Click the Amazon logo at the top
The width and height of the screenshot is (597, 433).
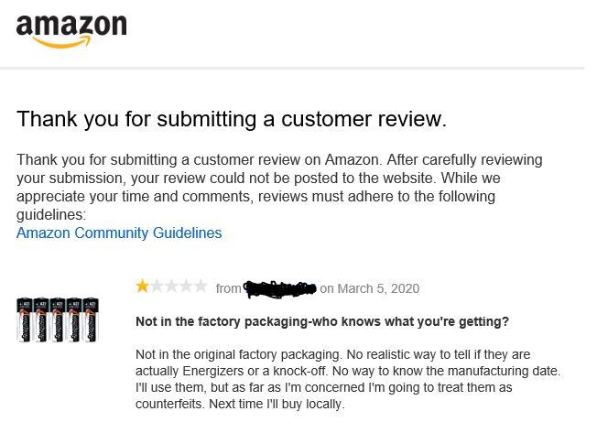(71, 31)
